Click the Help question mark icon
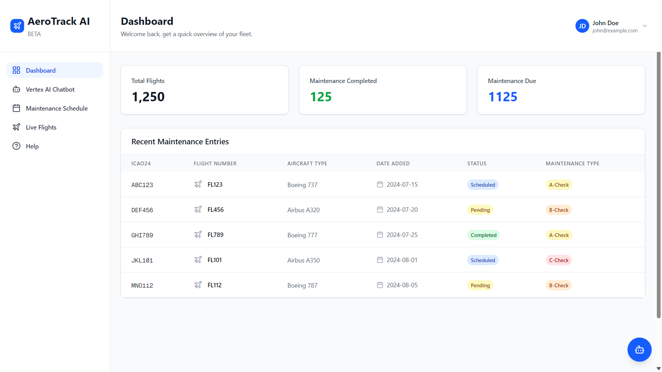The image size is (662, 372). 16,146
